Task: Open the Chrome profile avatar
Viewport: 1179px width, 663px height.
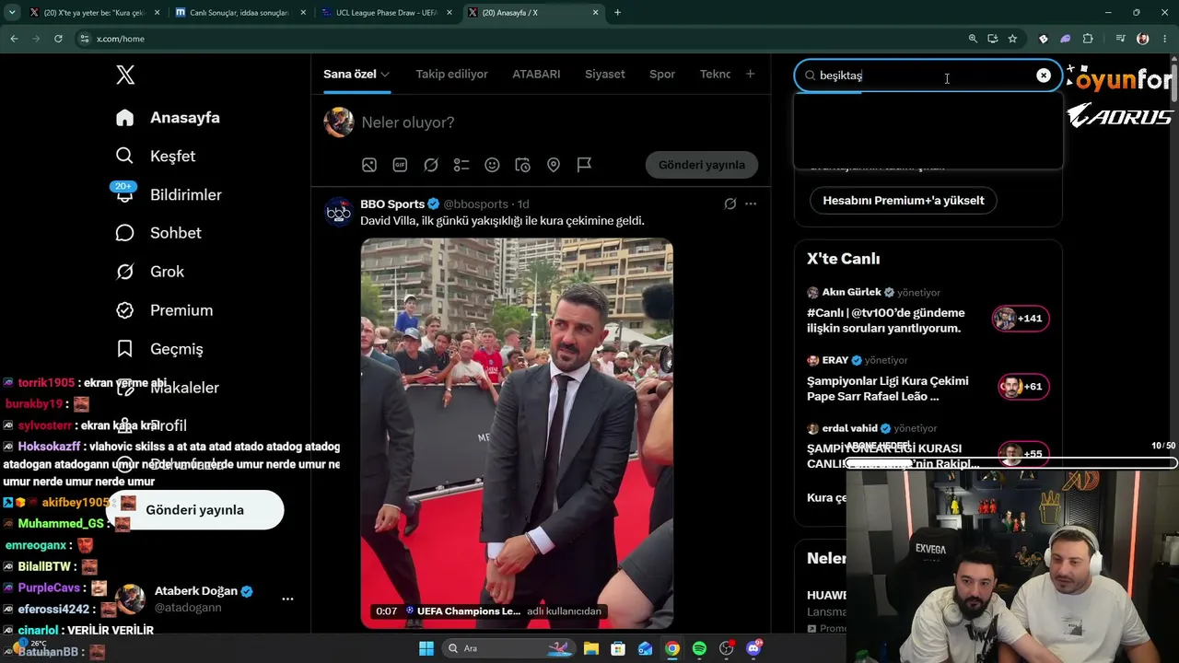Action: coord(1143,39)
